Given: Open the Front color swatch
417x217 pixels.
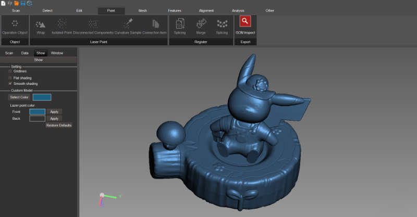Looking at the screenshot, I should coord(37,112).
